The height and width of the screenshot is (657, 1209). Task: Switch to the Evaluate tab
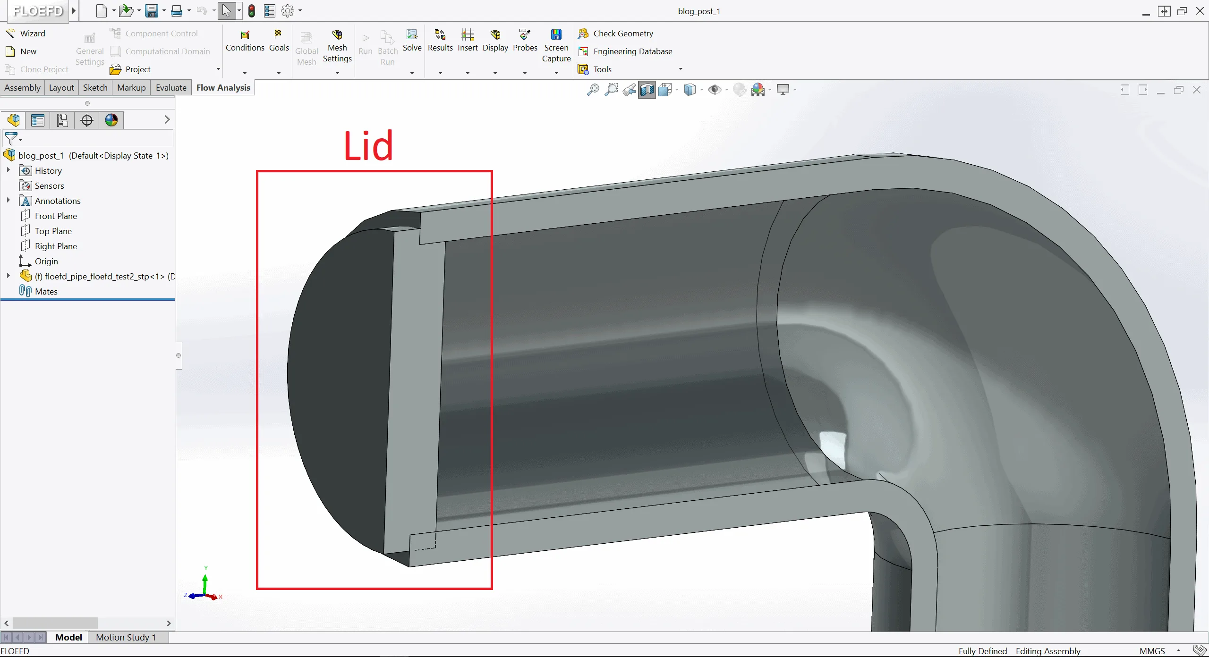coord(171,88)
